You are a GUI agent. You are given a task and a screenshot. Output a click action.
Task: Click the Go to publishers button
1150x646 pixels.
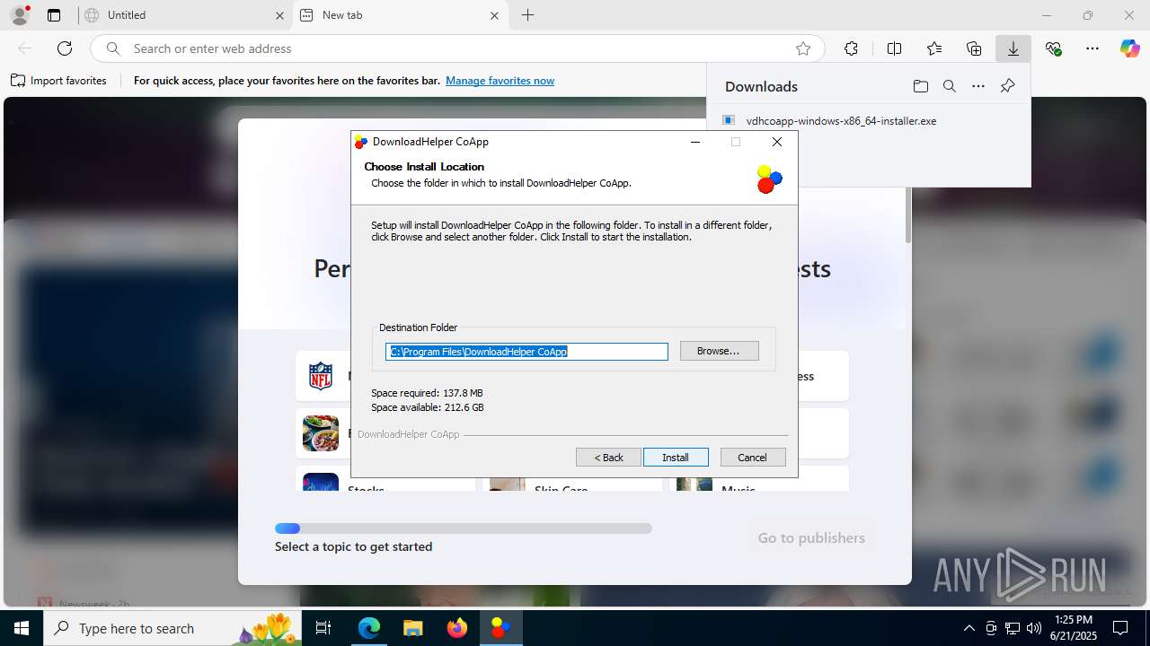(811, 537)
